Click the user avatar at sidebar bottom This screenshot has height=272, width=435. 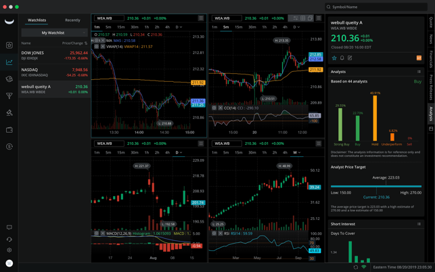pyautogui.click(x=9, y=263)
